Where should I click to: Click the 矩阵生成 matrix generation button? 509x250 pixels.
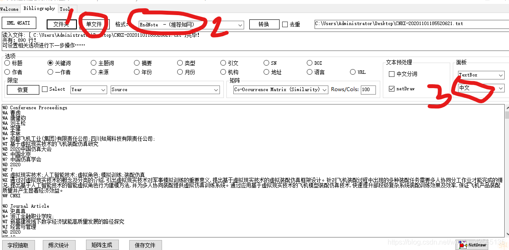click(x=102, y=245)
